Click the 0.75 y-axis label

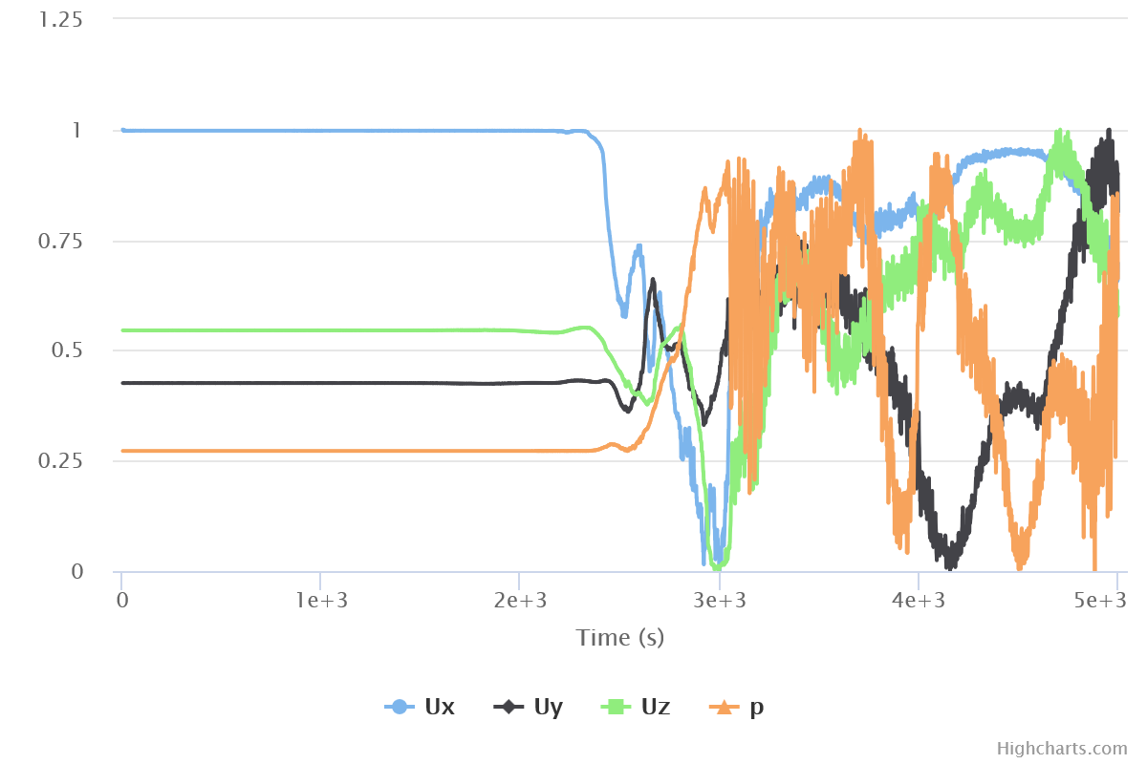tap(59, 241)
